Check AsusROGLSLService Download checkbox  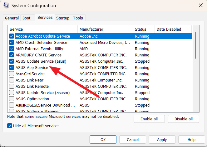pos(12,105)
